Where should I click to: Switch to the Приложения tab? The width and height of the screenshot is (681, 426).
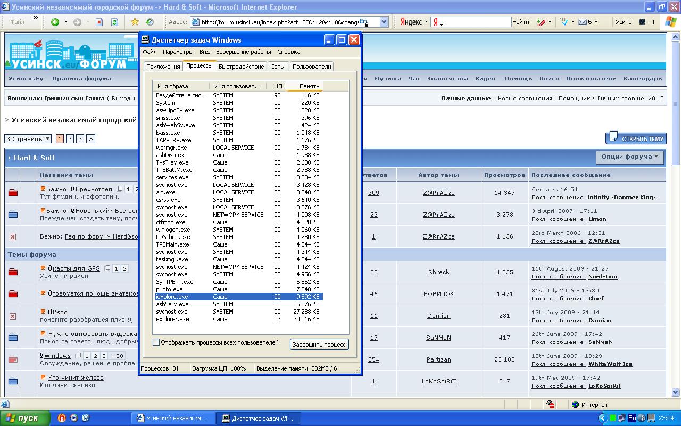[x=163, y=67]
